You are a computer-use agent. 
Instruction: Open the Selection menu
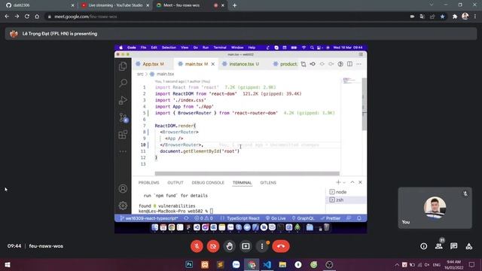pyautogui.click(x=169, y=47)
